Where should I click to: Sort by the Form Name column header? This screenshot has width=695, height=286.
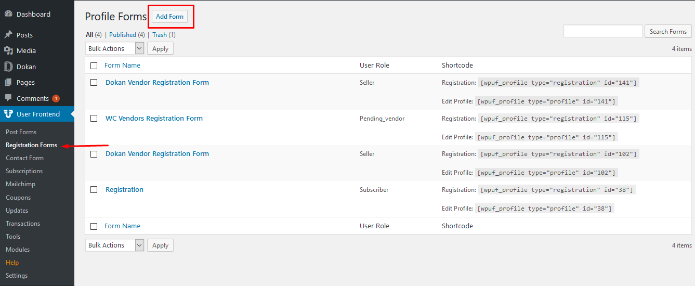pyautogui.click(x=122, y=66)
